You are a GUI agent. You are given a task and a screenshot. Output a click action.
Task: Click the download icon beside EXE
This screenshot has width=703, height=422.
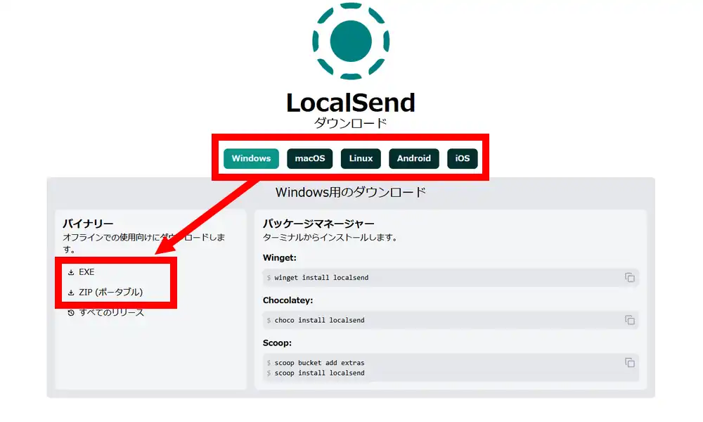pyautogui.click(x=71, y=272)
